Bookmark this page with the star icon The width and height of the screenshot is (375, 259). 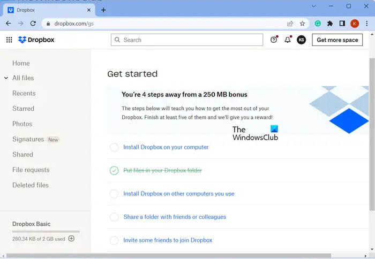point(302,24)
